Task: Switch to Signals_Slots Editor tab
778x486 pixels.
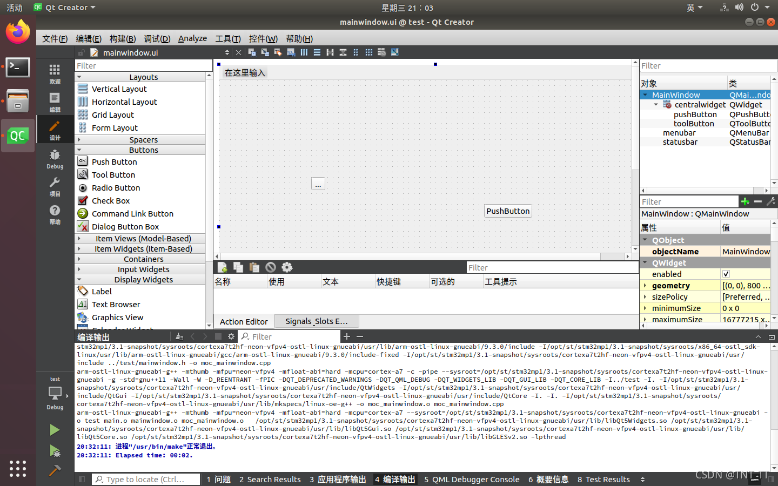Action: tap(316, 321)
